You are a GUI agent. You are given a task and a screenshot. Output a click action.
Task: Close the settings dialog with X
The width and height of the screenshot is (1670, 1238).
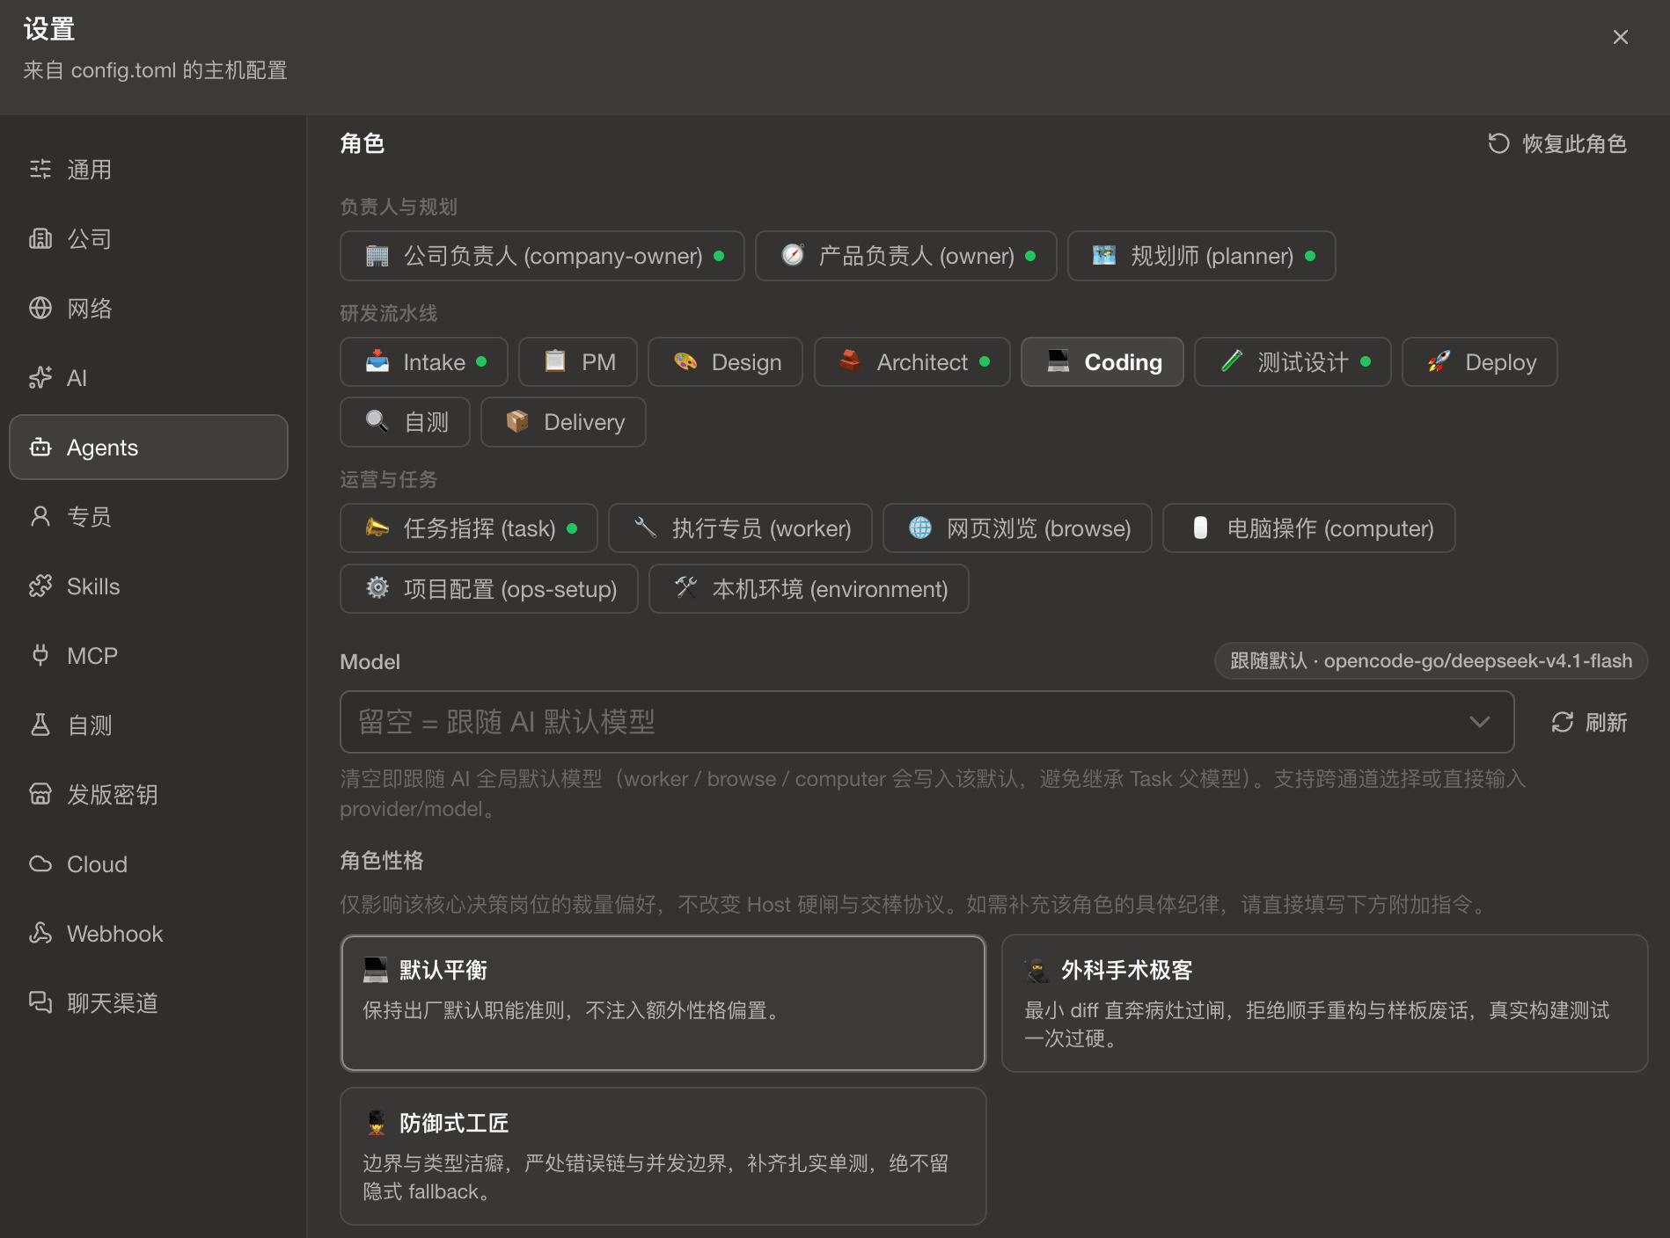point(1620,37)
